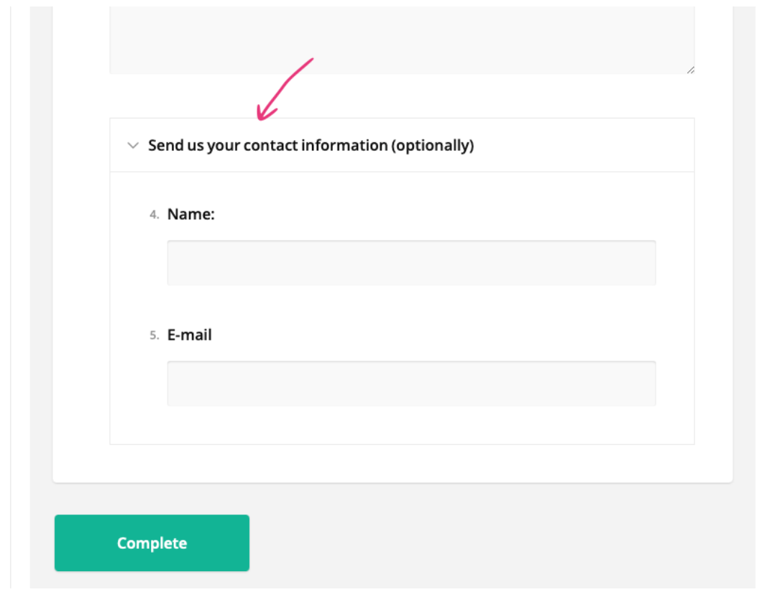Click the large comment textarea
This screenshot has width=762, height=597.
(x=403, y=36)
